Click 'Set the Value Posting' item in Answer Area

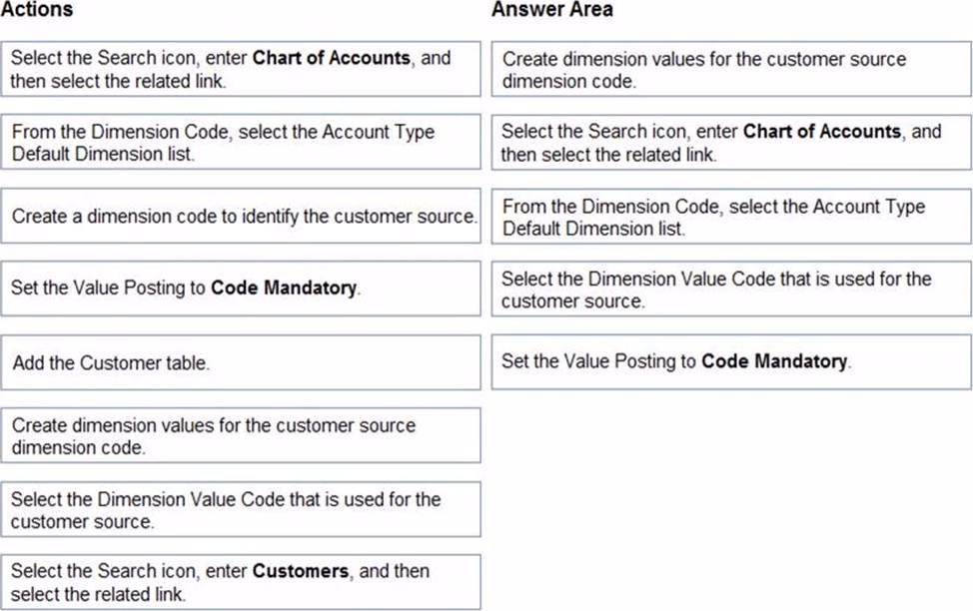(x=730, y=361)
